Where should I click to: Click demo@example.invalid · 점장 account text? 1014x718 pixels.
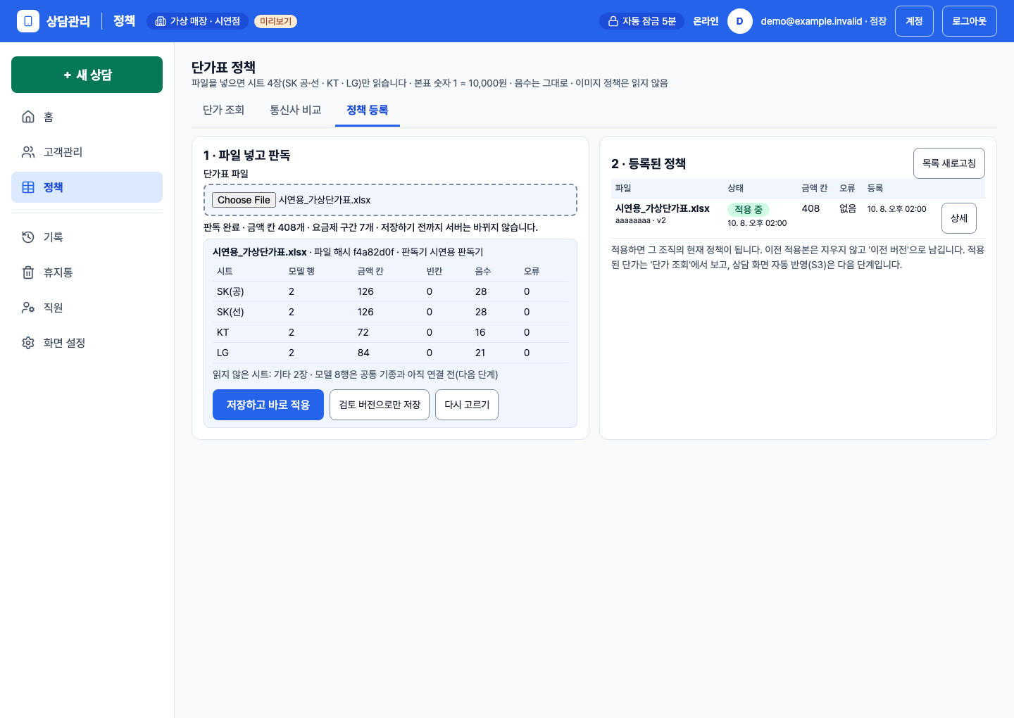point(824,21)
